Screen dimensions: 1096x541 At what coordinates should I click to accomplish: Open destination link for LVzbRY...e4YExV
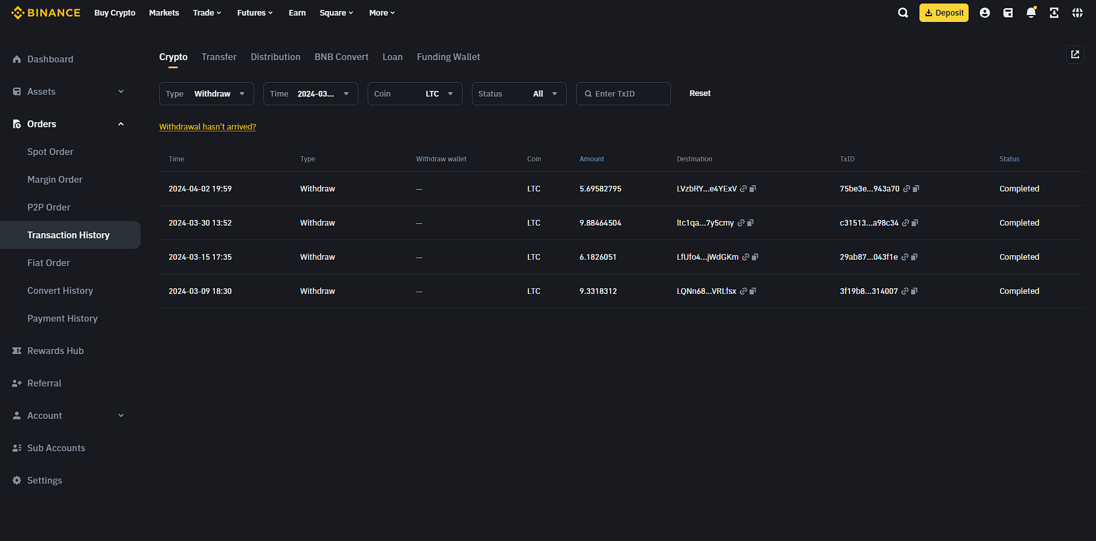[743, 189]
